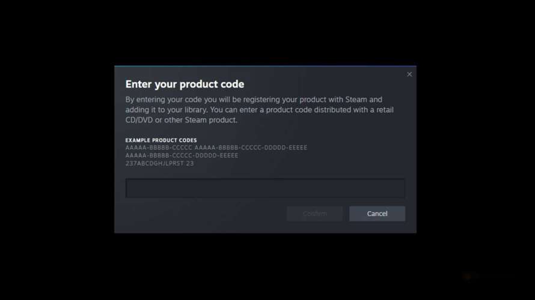This screenshot has width=535, height=300.
Task: Click the empty dialog area left of Confirm
Action: pyautogui.click(x=205, y=214)
